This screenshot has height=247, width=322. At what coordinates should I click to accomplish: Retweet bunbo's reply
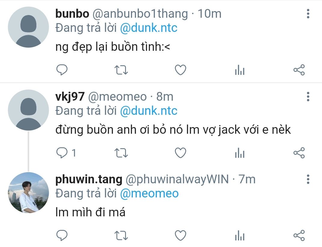[x=121, y=70]
